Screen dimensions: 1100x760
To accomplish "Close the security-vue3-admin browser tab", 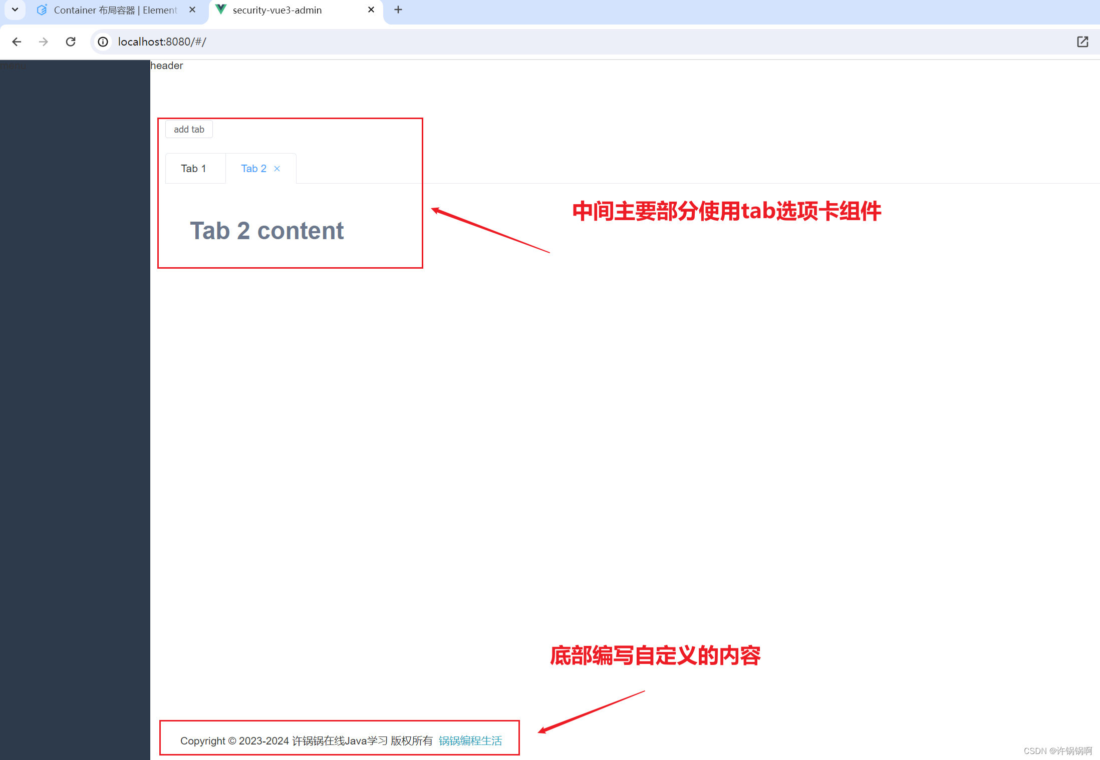I will pyautogui.click(x=371, y=10).
